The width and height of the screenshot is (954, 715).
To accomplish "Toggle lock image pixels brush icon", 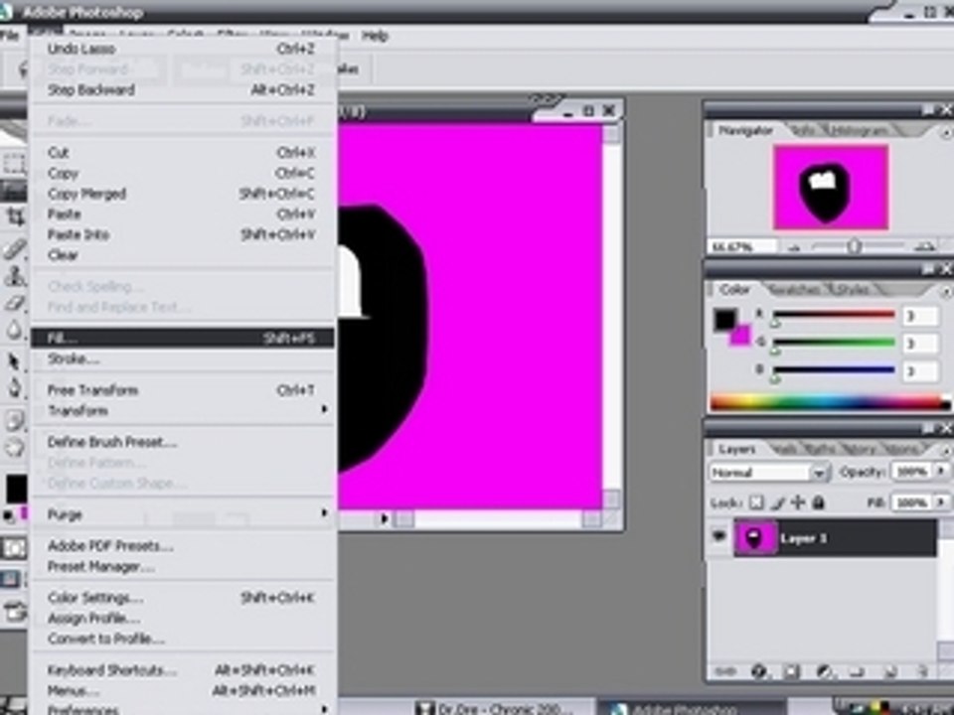I will pos(777,502).
